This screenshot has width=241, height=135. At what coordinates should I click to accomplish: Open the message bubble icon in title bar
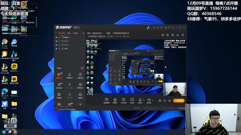pyautogui.click(x=161, y=28)
